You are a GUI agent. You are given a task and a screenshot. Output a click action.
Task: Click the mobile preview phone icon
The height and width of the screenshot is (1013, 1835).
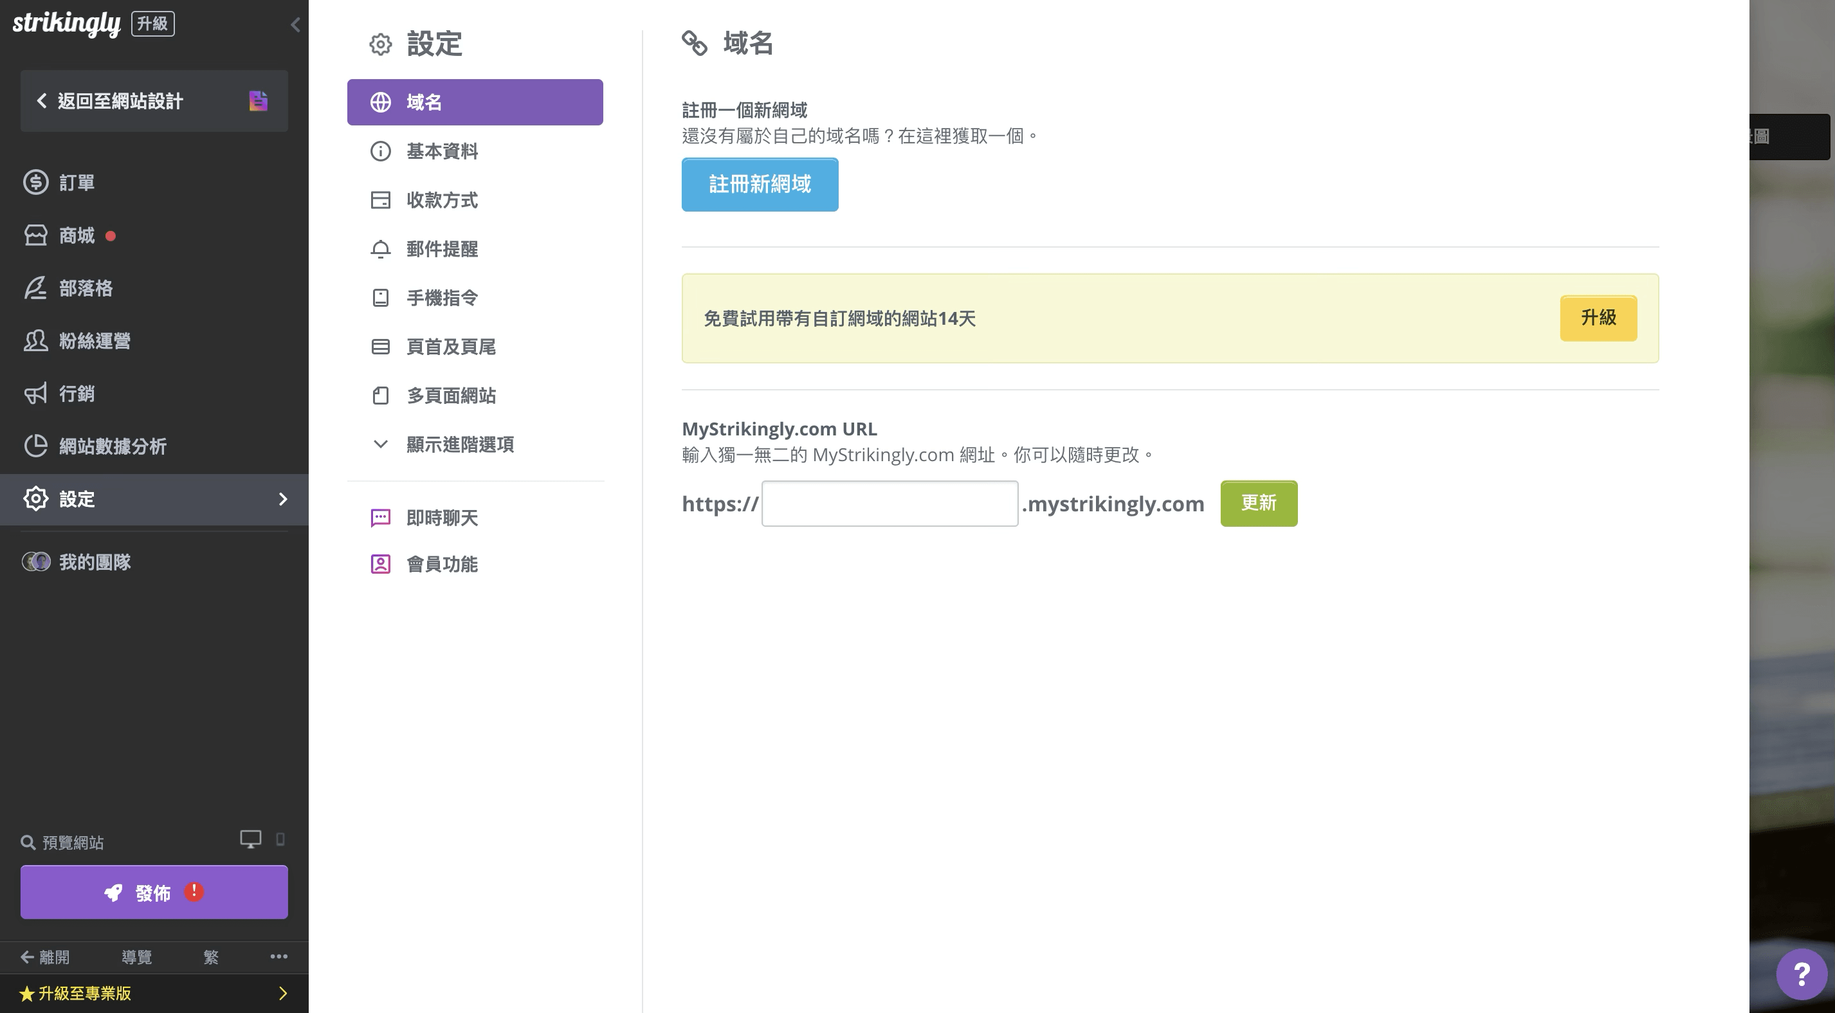(x=280, y=839)
